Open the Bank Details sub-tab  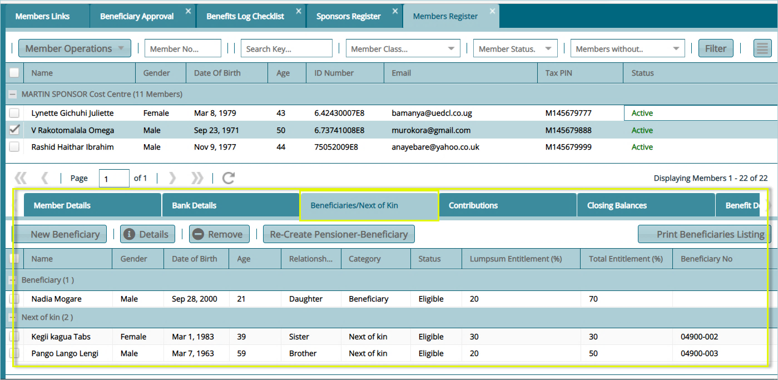click(231, 205)
